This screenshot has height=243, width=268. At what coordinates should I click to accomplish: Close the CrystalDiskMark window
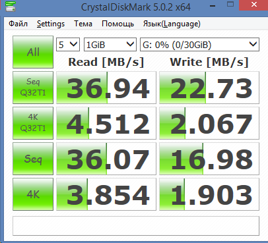(x=253, y=5)
